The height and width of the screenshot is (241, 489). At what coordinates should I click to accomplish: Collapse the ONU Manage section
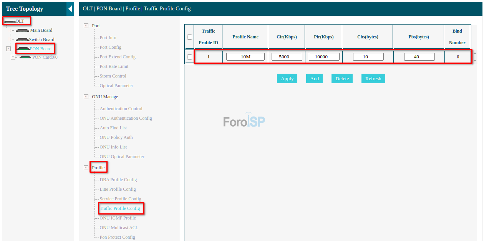click(86, 97)
